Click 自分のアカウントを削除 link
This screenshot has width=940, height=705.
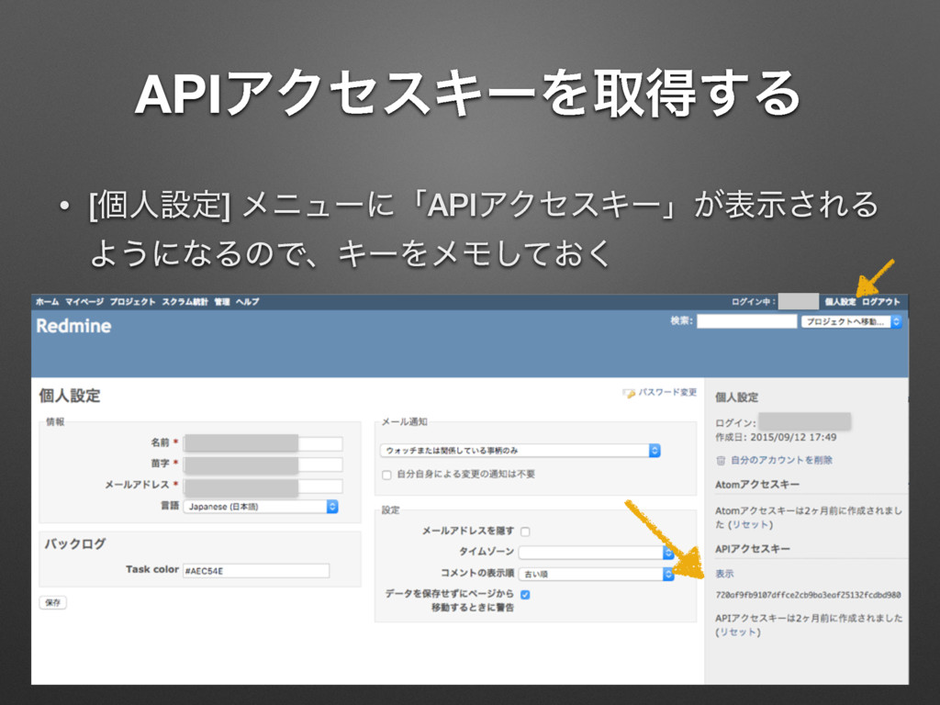781,460
